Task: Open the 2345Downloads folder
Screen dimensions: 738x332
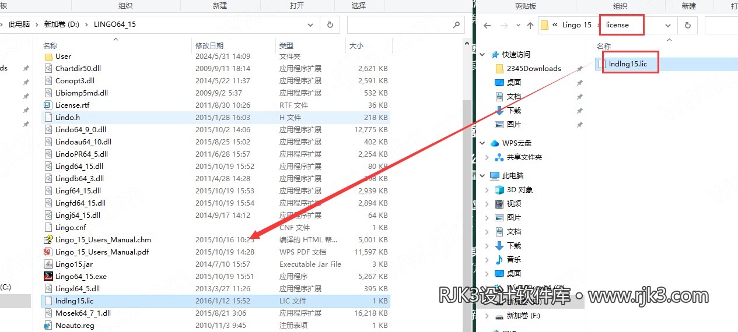Action: coord(534,69)
